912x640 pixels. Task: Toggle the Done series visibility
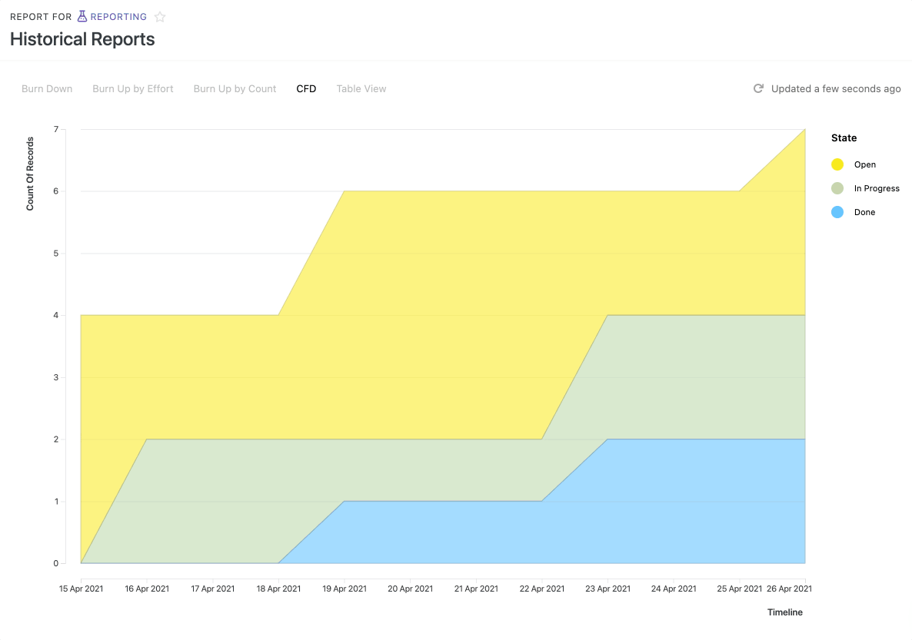pos(856,211)
